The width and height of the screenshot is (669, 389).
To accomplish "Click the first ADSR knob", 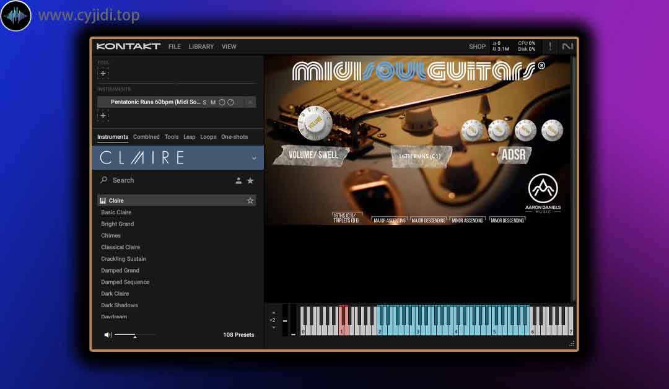I will [472, 130].
